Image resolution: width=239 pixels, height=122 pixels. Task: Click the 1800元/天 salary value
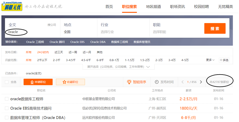(188, 108)
